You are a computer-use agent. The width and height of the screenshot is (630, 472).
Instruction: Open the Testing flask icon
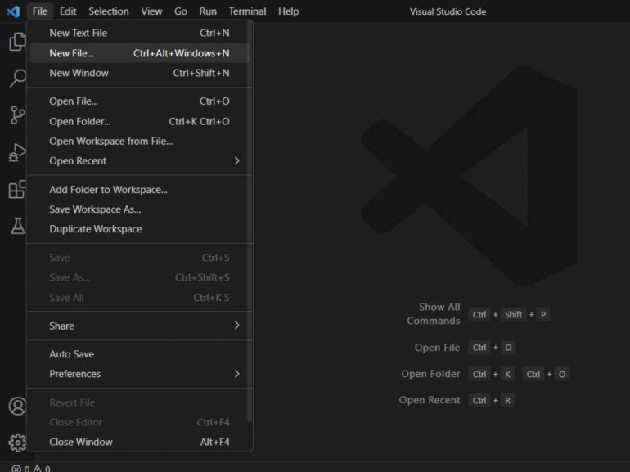[17, 226]
